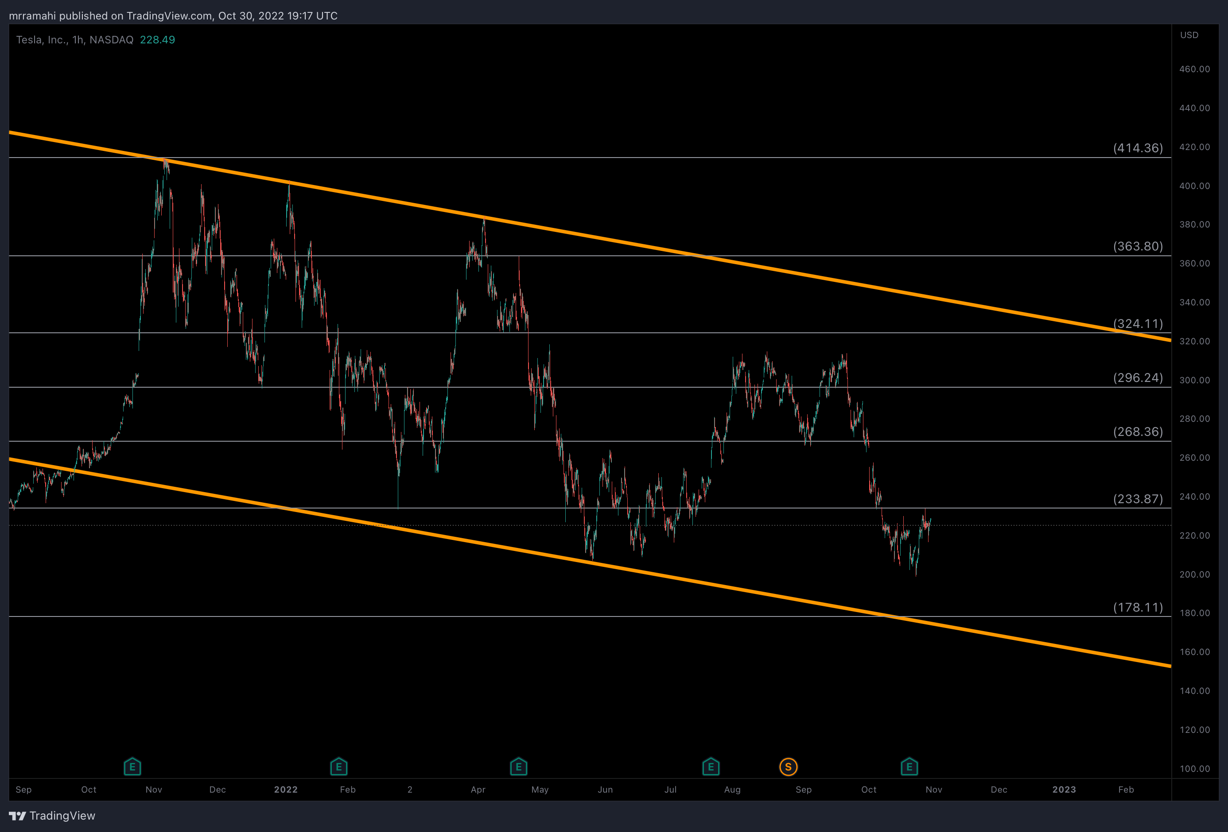Click the USD currency label on price axis
1228x832 pixels.
pyautogui.click(x=1189, y=35)
